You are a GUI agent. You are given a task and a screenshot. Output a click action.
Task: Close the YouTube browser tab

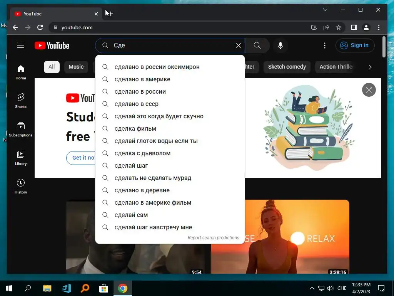click(96, 14)
